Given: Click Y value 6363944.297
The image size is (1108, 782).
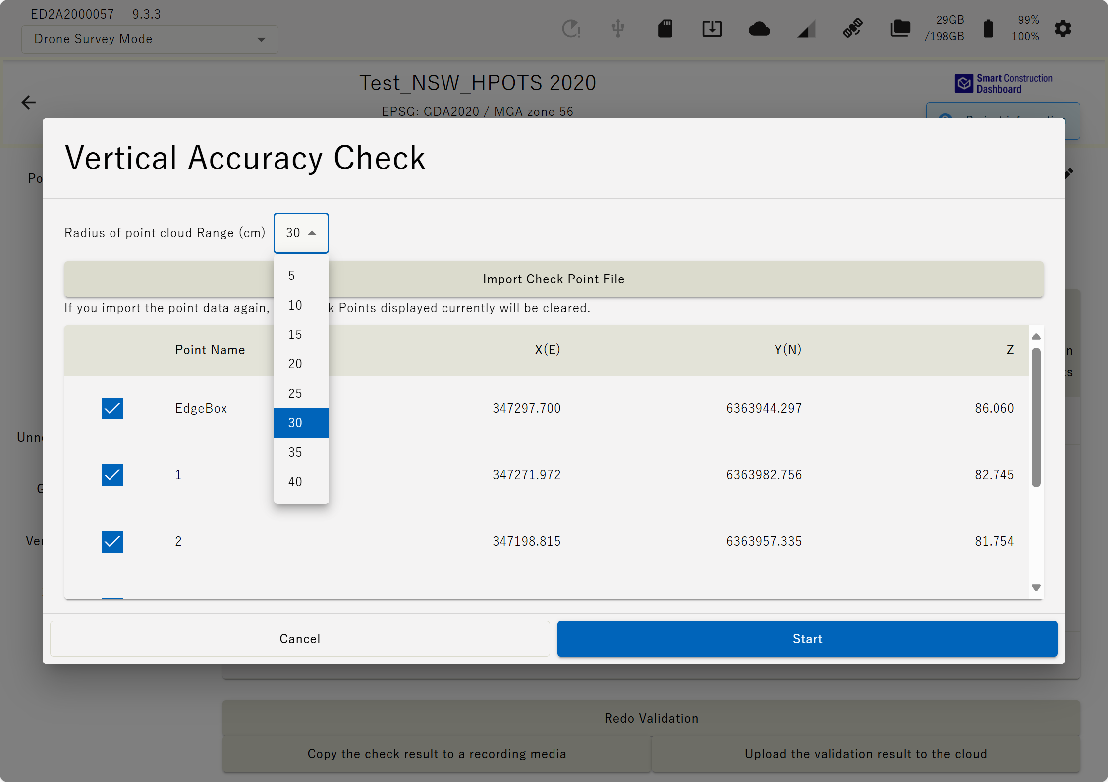Looking at the screenshot, I should point(764,408).
